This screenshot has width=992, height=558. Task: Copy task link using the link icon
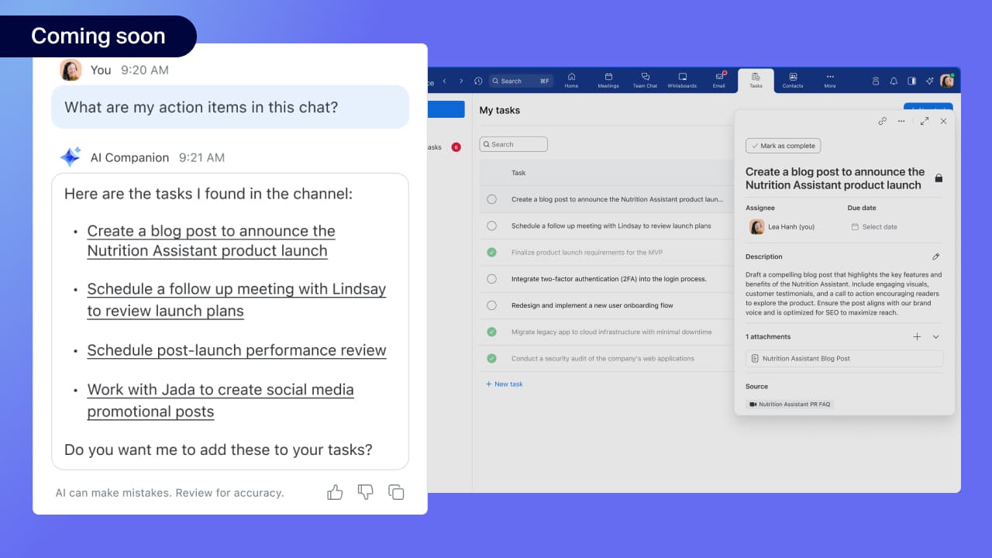pos(882,121)
